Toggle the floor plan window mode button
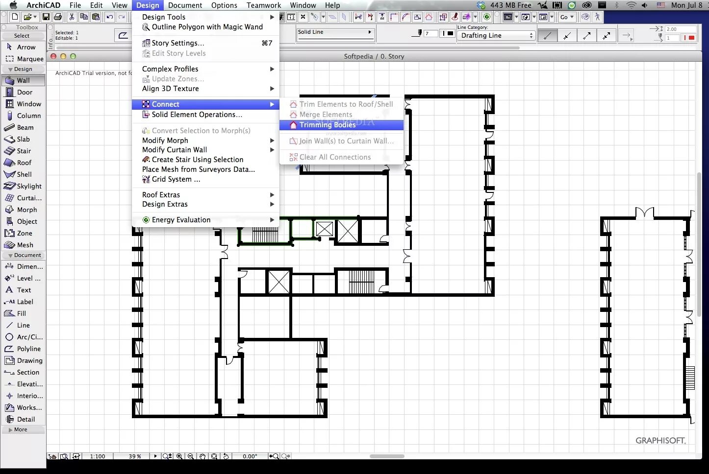The image size is (709, 474). pyautogui.click(x=508, y=17)
